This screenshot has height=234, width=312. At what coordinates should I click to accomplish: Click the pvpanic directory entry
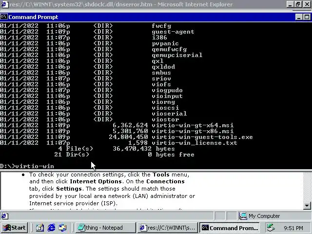(x=165, y=43)
